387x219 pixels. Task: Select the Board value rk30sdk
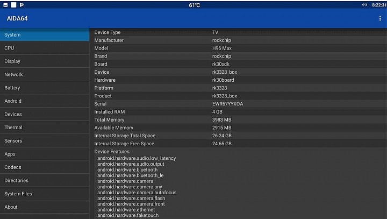[x=221, y=64]
